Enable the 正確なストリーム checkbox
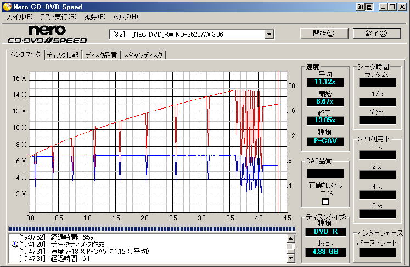Screen dimensions: 410x267 [325, 202]
